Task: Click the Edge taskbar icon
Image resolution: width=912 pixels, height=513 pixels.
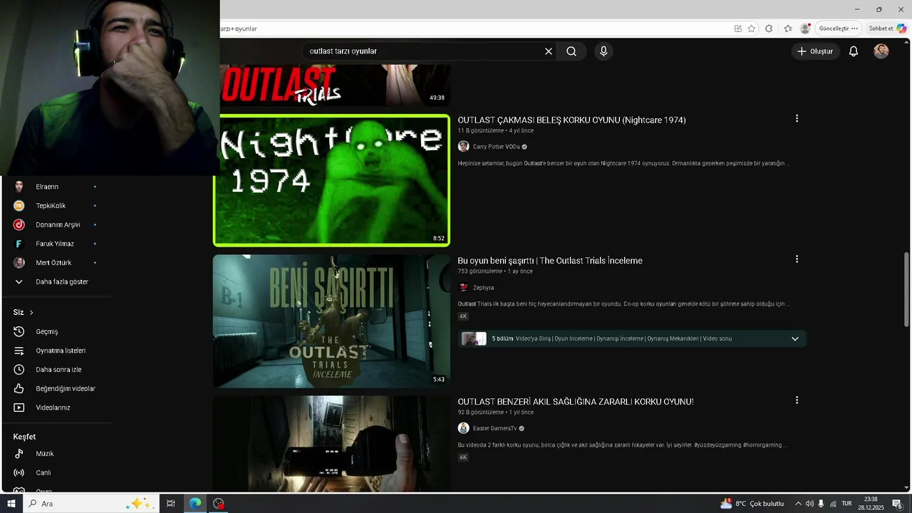Action: 195,504
